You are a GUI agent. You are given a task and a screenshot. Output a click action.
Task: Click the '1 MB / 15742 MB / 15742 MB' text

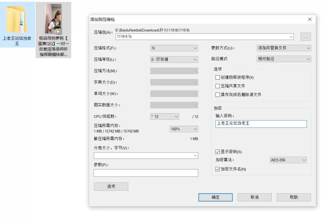click(116, 131)
